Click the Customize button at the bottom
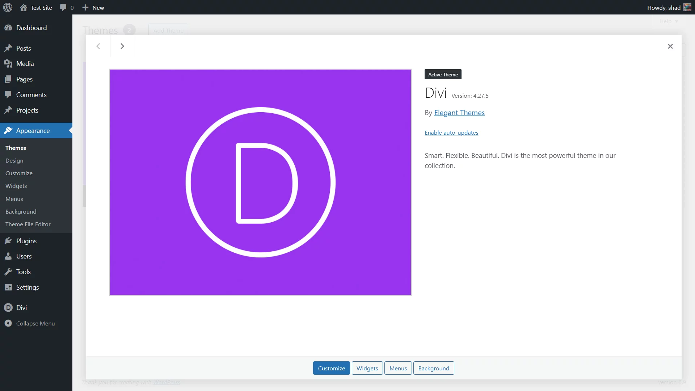Viewport: 695px width, 391px height. (331, 368)
